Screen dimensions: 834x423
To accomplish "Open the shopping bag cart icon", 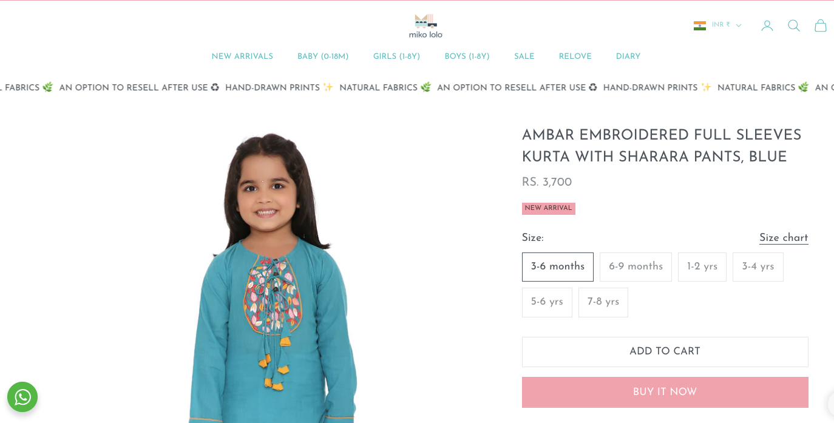I will point(821,25).
